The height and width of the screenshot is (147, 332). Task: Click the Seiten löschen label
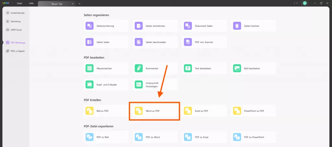coord(252,26)
